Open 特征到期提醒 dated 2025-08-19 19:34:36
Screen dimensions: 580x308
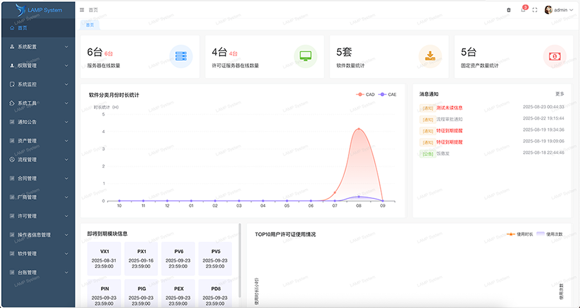[449, 131]
